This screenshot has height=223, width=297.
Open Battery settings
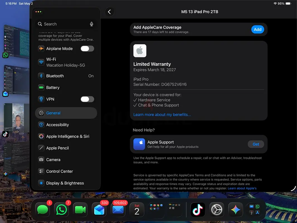[x=66, y=88]
